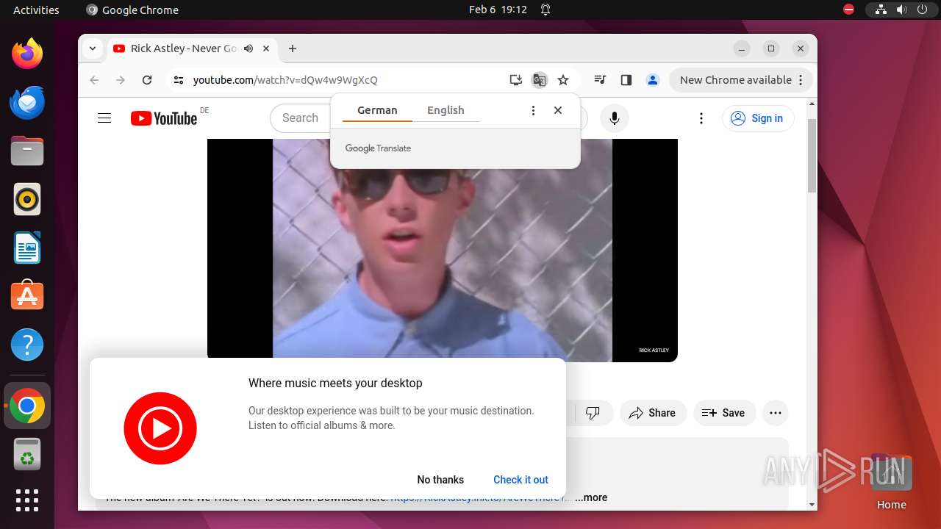Show Applications grid in the dock

27,500
